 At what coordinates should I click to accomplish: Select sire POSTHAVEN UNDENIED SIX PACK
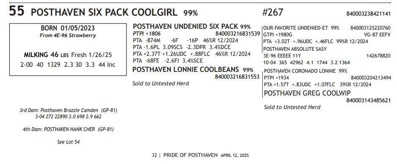pyautogui.click(x=185, y=27)
